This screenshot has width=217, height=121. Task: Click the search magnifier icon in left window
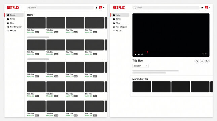[x=29, y=8]
